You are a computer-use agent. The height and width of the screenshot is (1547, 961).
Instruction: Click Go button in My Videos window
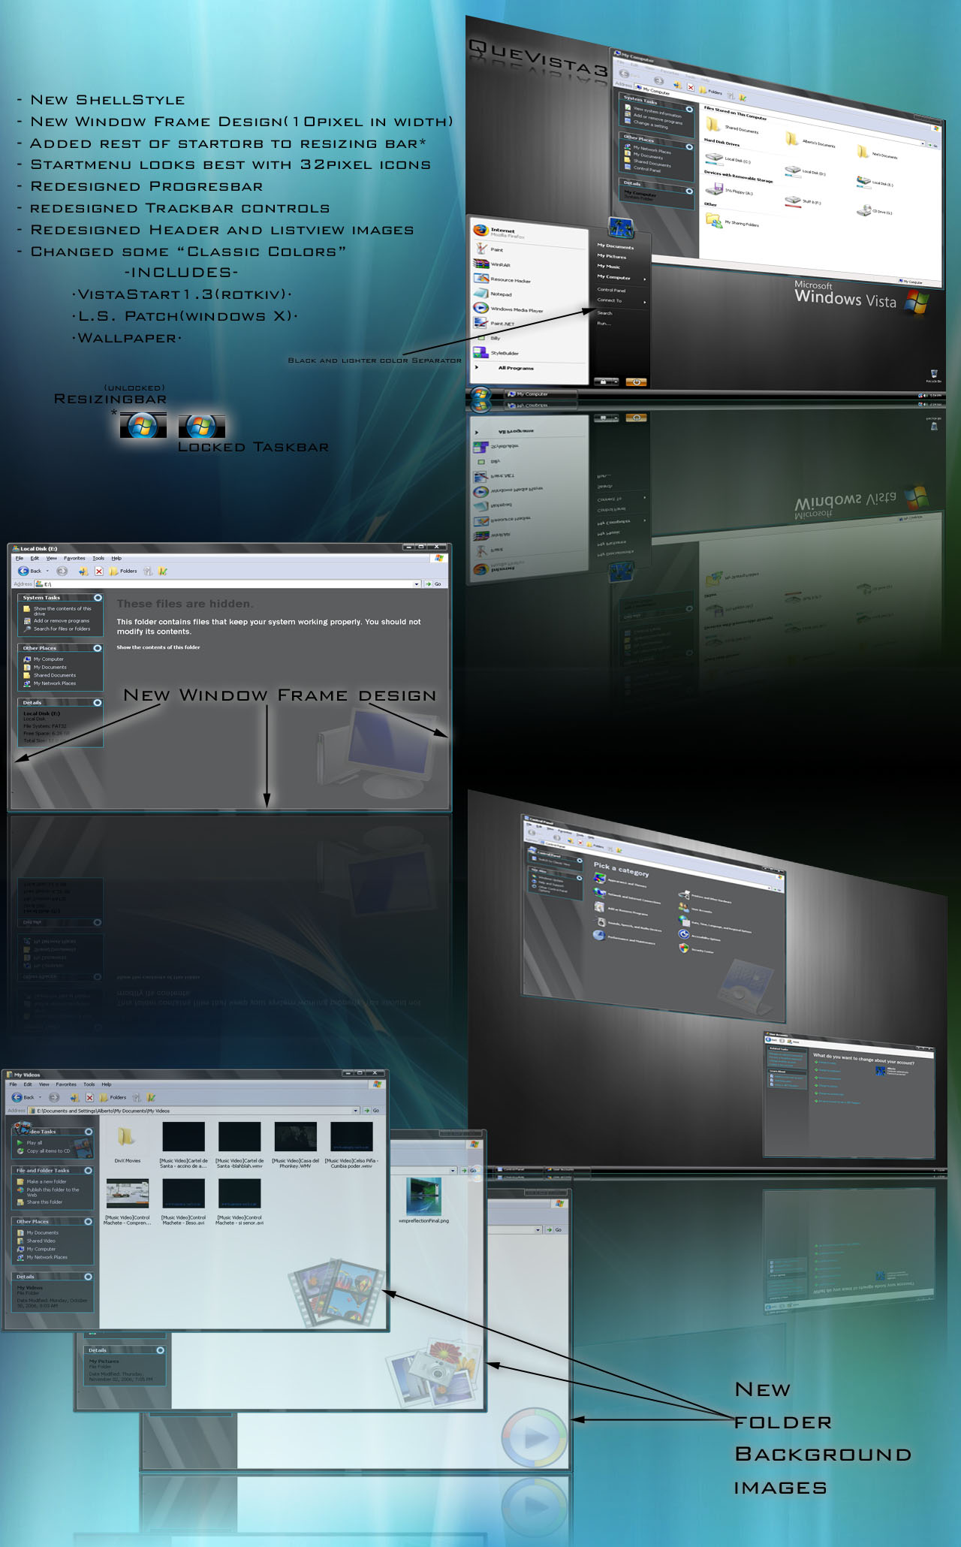[372, 1111]
